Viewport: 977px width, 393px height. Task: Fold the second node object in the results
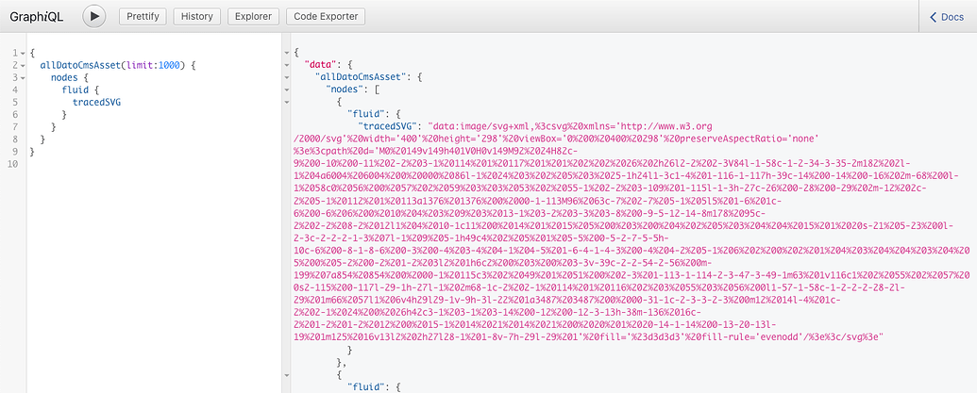coord(287,374)
